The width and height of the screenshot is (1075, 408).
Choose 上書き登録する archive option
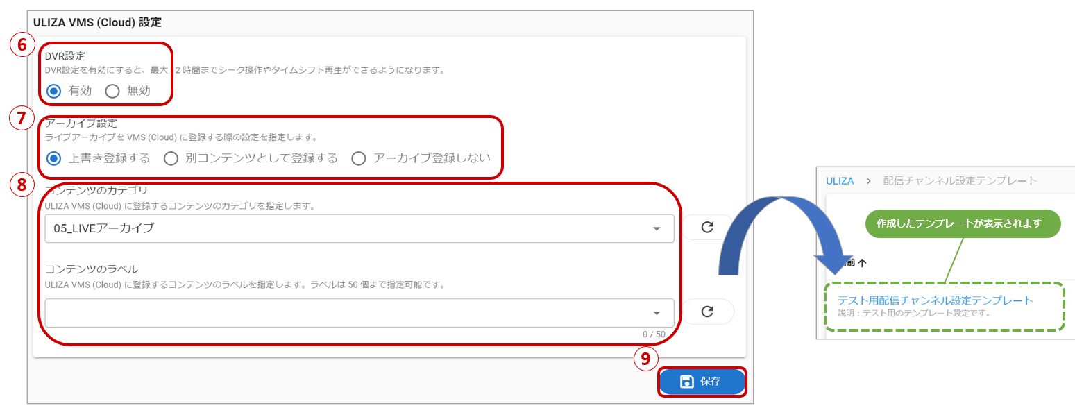53,158
